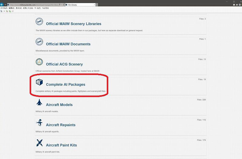Click the second green globe toolbar icon
This screenshot has height=159, width=242.
(10, 11)
